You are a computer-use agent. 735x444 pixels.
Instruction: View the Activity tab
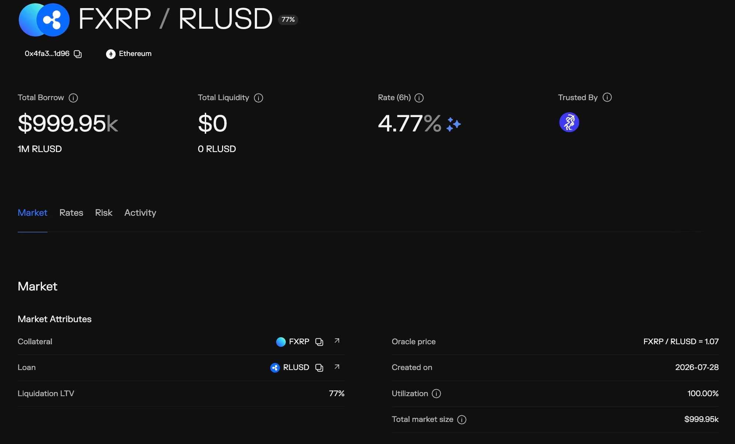(x=140, y=213)
